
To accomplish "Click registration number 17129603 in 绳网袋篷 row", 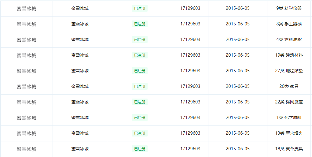I will [190, 102].
